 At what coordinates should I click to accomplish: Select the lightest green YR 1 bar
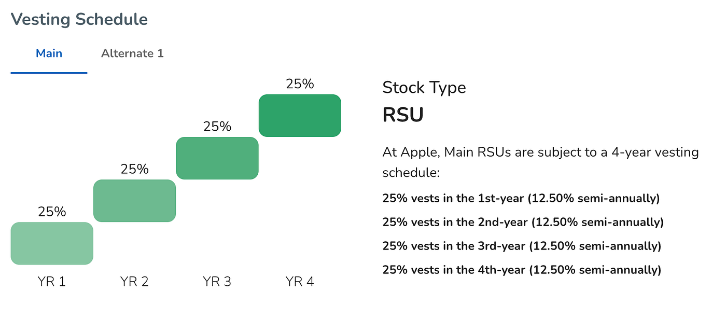coord(52,243)
